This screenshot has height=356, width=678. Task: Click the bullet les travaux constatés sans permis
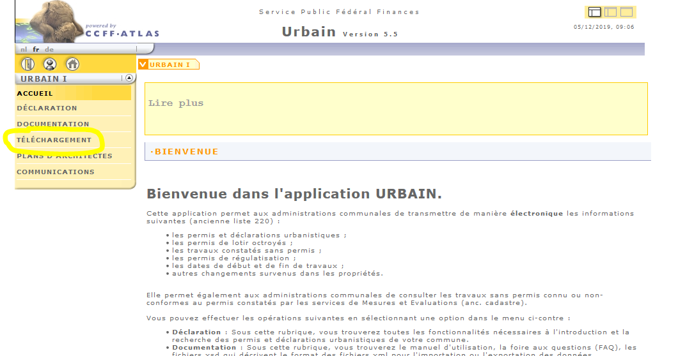pyautogui.click(x=246, y=251)
